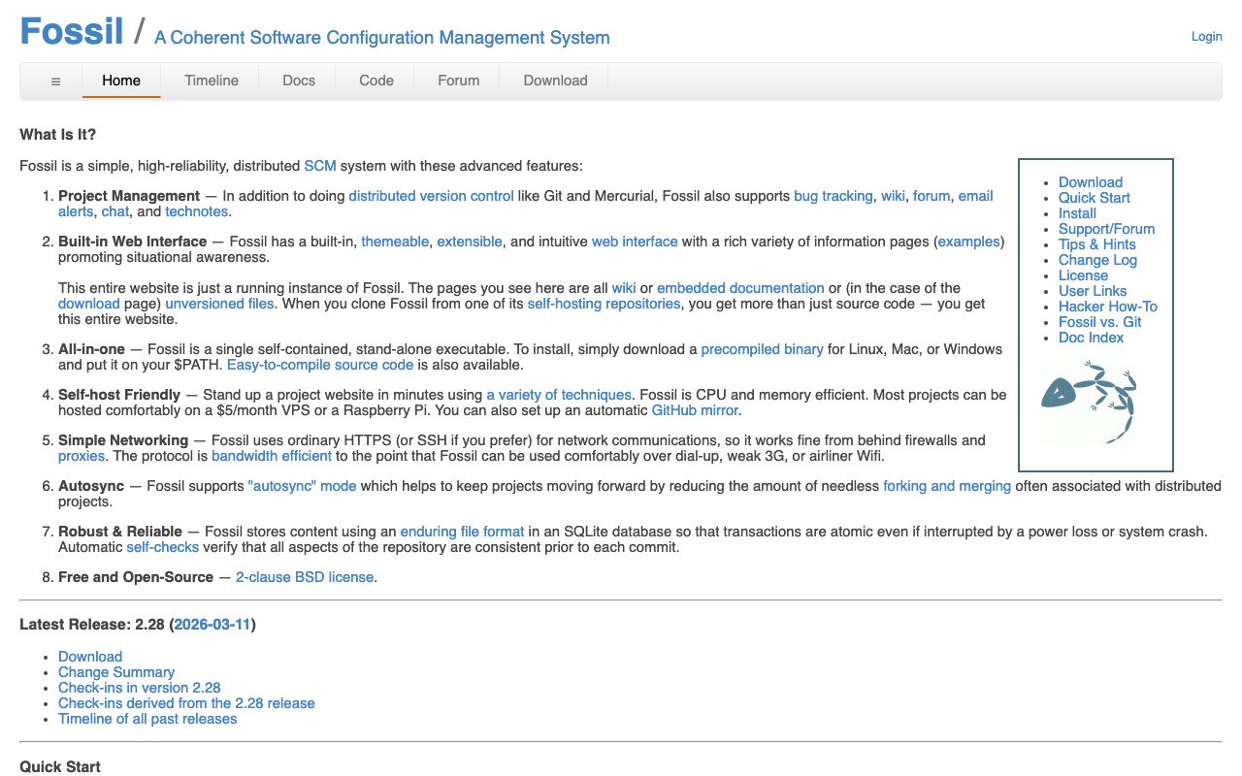Viewport: 1242px width, 776px height.
Task: Open the Docs tab
Action: pyautogui.click(x=299, y=81)
